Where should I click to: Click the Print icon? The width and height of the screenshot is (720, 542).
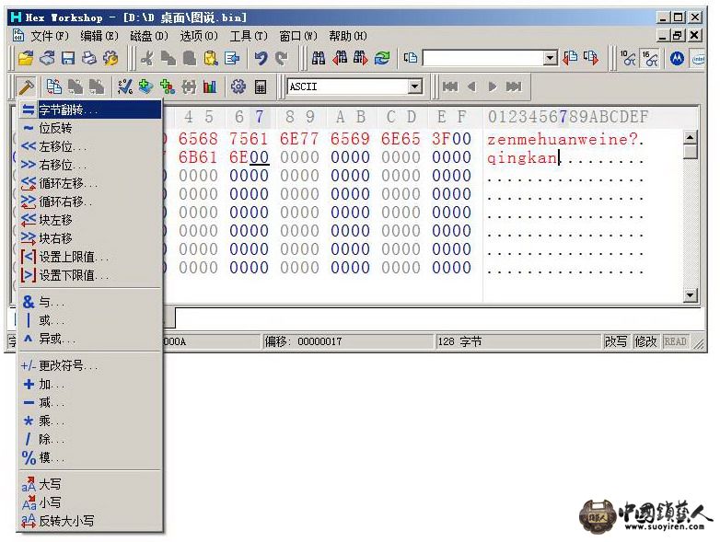89,58
